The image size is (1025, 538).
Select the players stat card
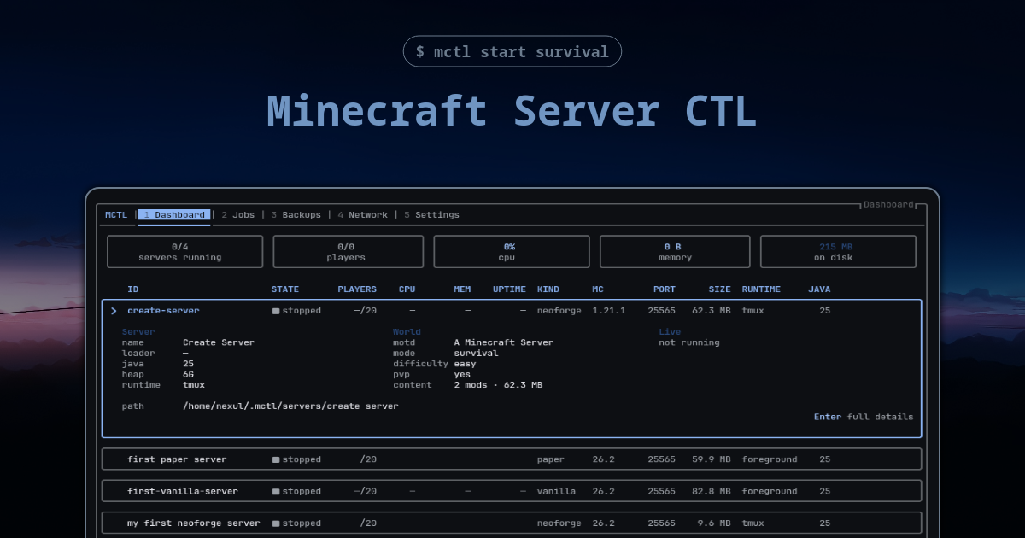[x=348, y=252]
